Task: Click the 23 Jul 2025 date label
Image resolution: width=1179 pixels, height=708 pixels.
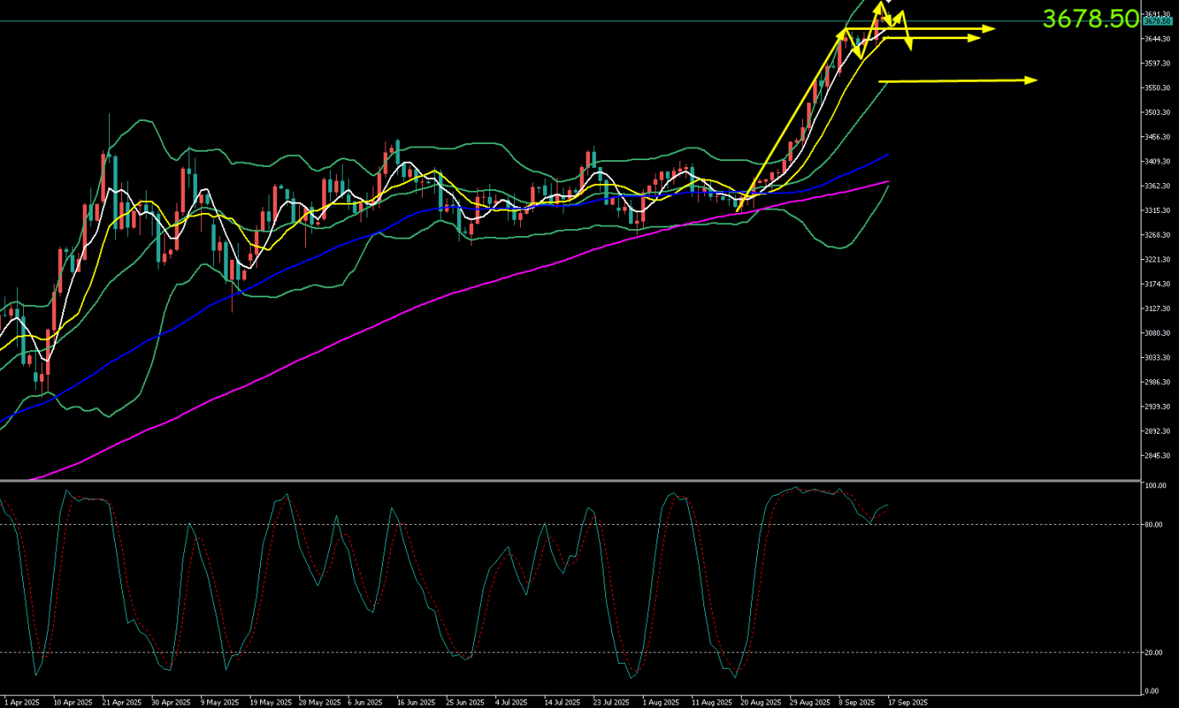Action: coord(613,703)
